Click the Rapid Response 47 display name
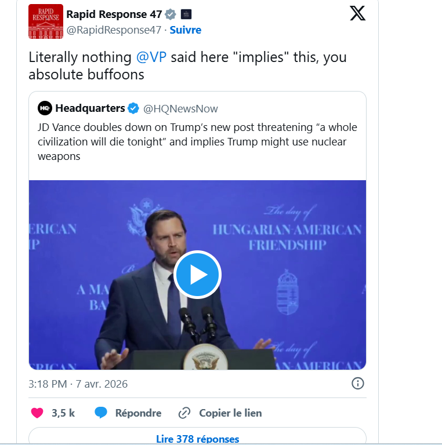This screenshot has width=442, height=445. [x=114, y=14]
